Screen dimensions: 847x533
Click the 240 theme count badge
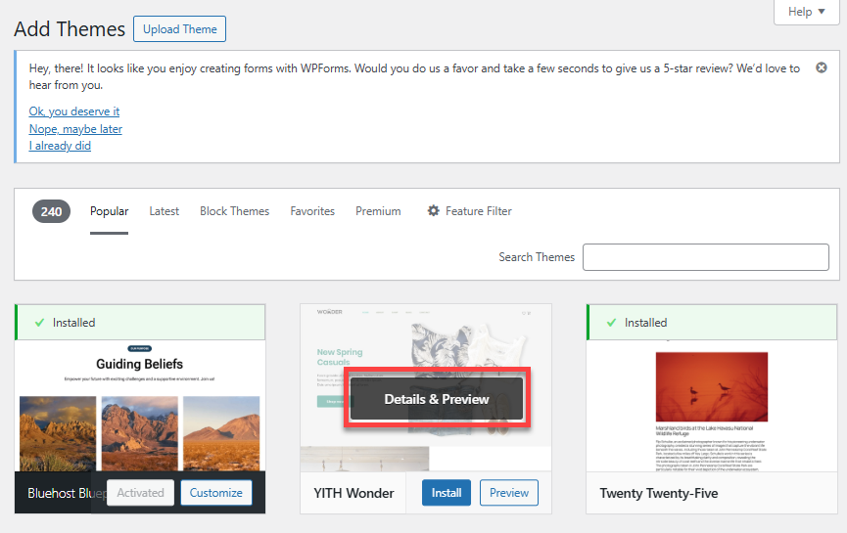[x=51, y=211]
